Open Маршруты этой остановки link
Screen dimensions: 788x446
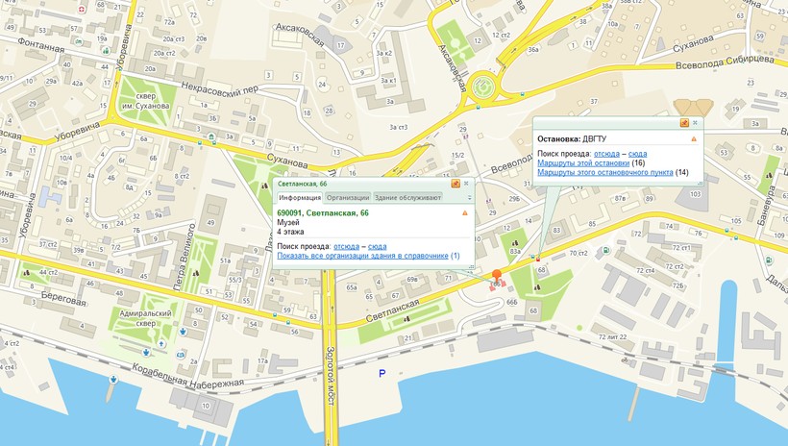[x=590, y=162]
